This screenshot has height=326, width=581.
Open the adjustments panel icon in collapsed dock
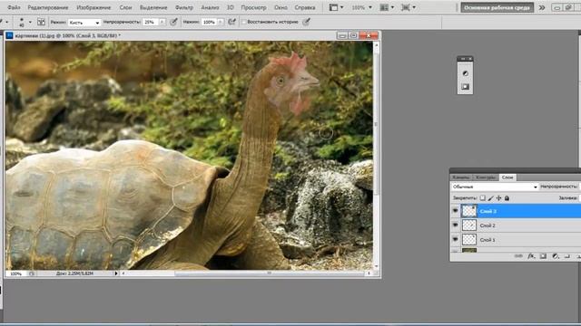pos(465,73)
